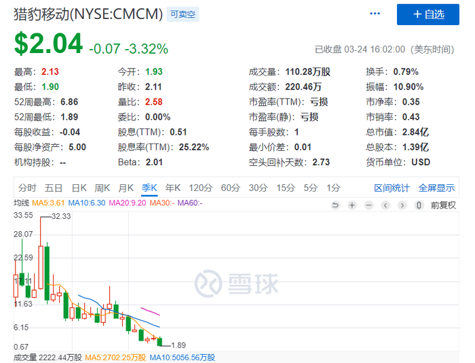The image size is (475, 363).
Task: Click the 振幅 value 10.90%
Action: 408,87
